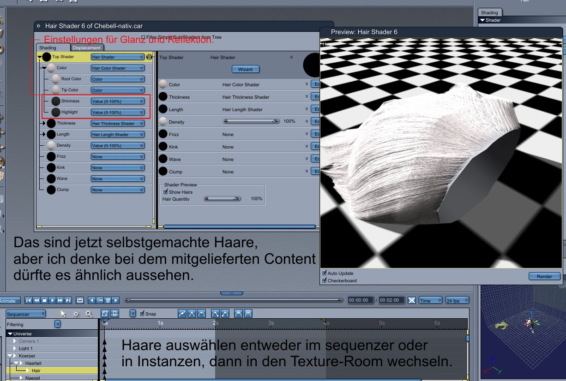Click the linear tweener icon
The image size is (566, 381).
[182, 314]
